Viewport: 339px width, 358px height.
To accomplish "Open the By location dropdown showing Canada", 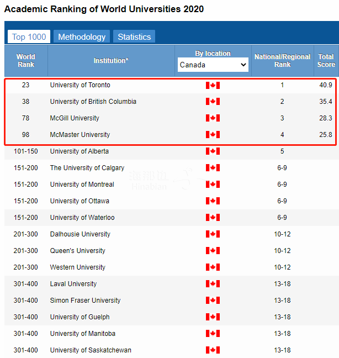I will (213, 65).
